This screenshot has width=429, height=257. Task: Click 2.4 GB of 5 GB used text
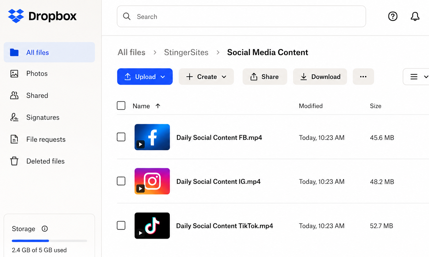click(39, 250)
